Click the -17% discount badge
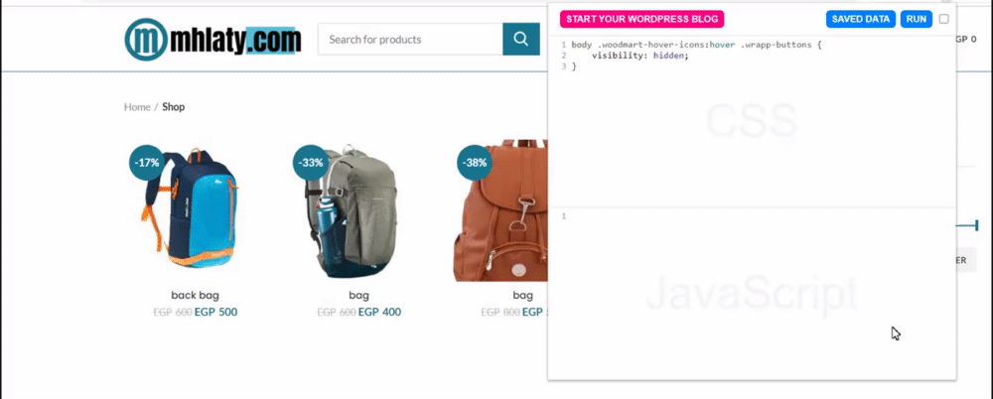Viewport: 993px width, 399px height. [148, 163]
